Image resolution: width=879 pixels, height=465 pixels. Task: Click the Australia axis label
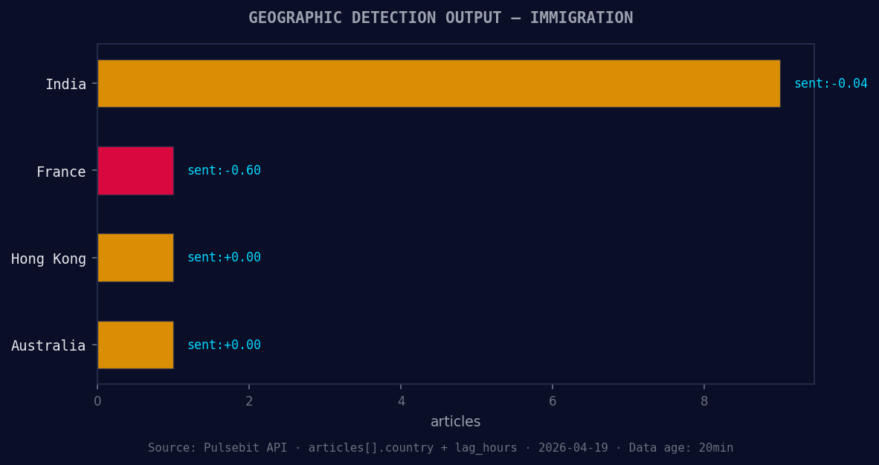pyautogui.click(x=48, y=345)
